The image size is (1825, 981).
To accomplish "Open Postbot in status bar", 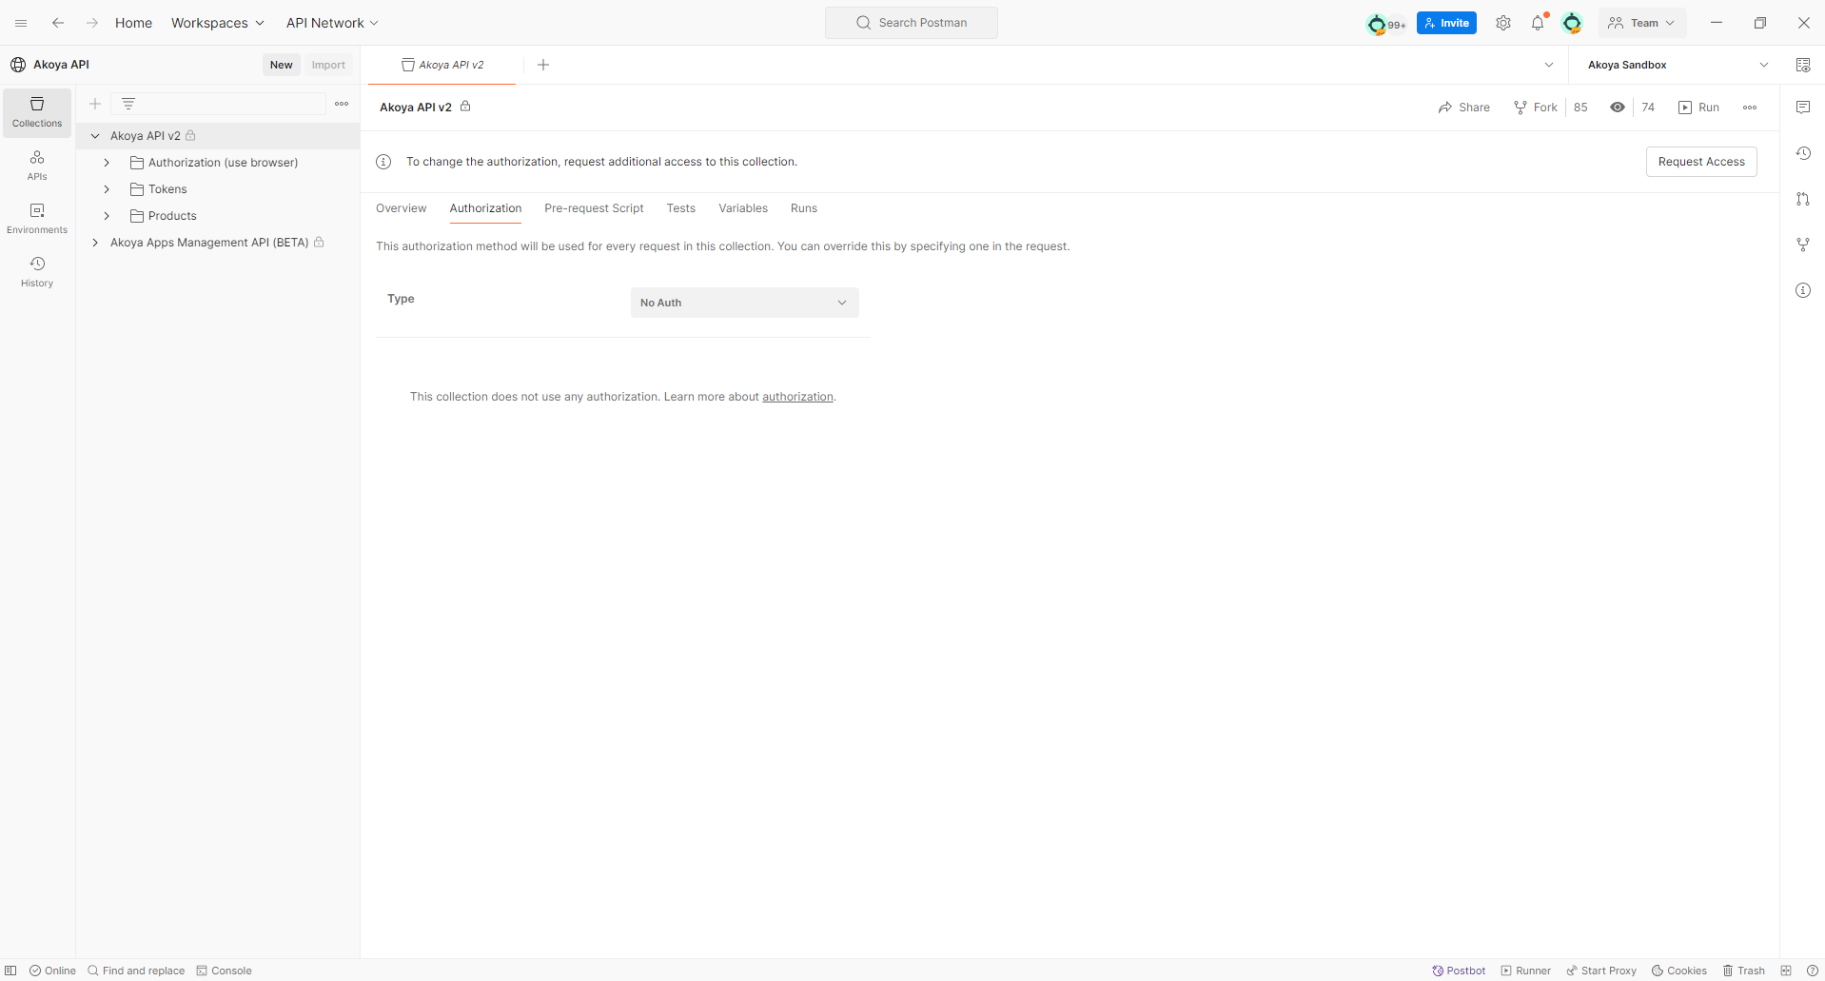I will tap(1459, 971).
